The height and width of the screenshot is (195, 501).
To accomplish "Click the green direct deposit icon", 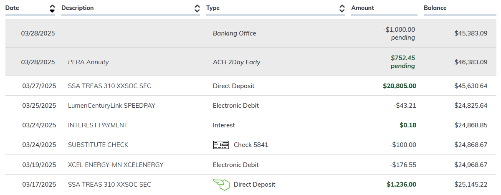I will pos(221,185).
